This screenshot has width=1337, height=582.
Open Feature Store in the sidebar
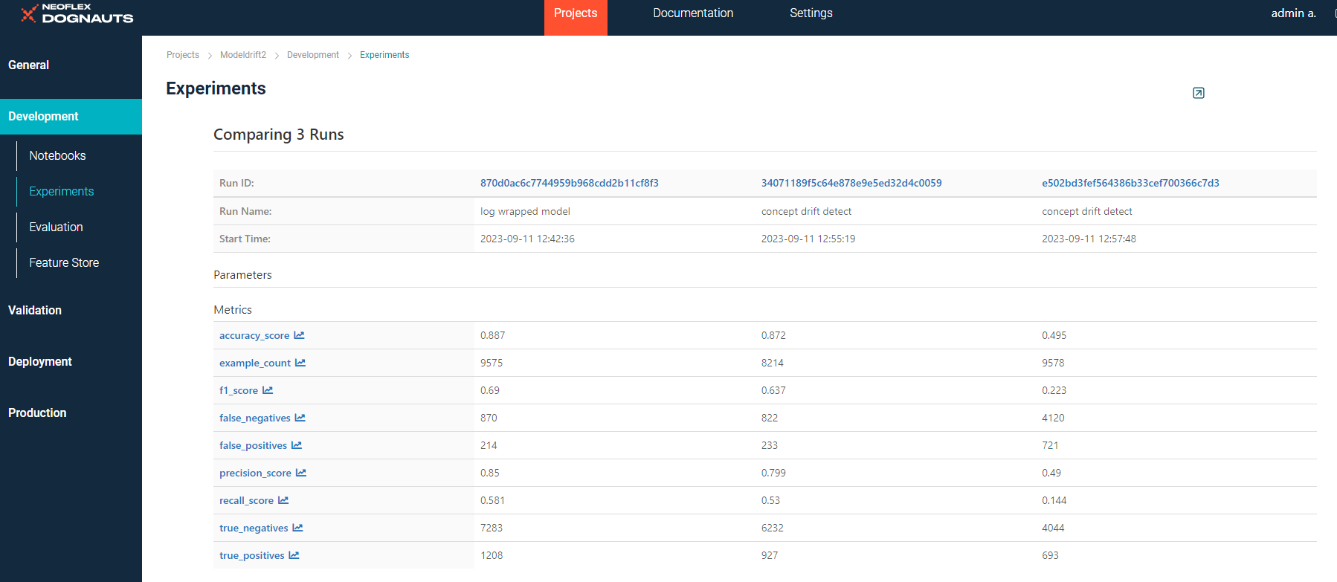coord(64,262)
